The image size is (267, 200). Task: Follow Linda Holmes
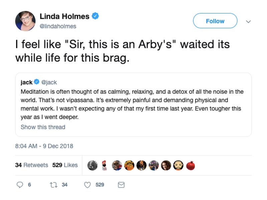pos(215,21)
